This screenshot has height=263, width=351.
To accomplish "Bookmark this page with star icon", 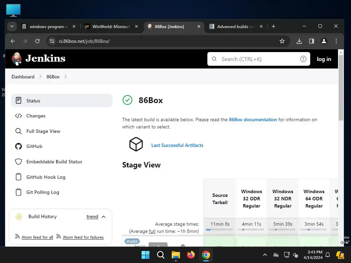I will (x=282, y=41).
